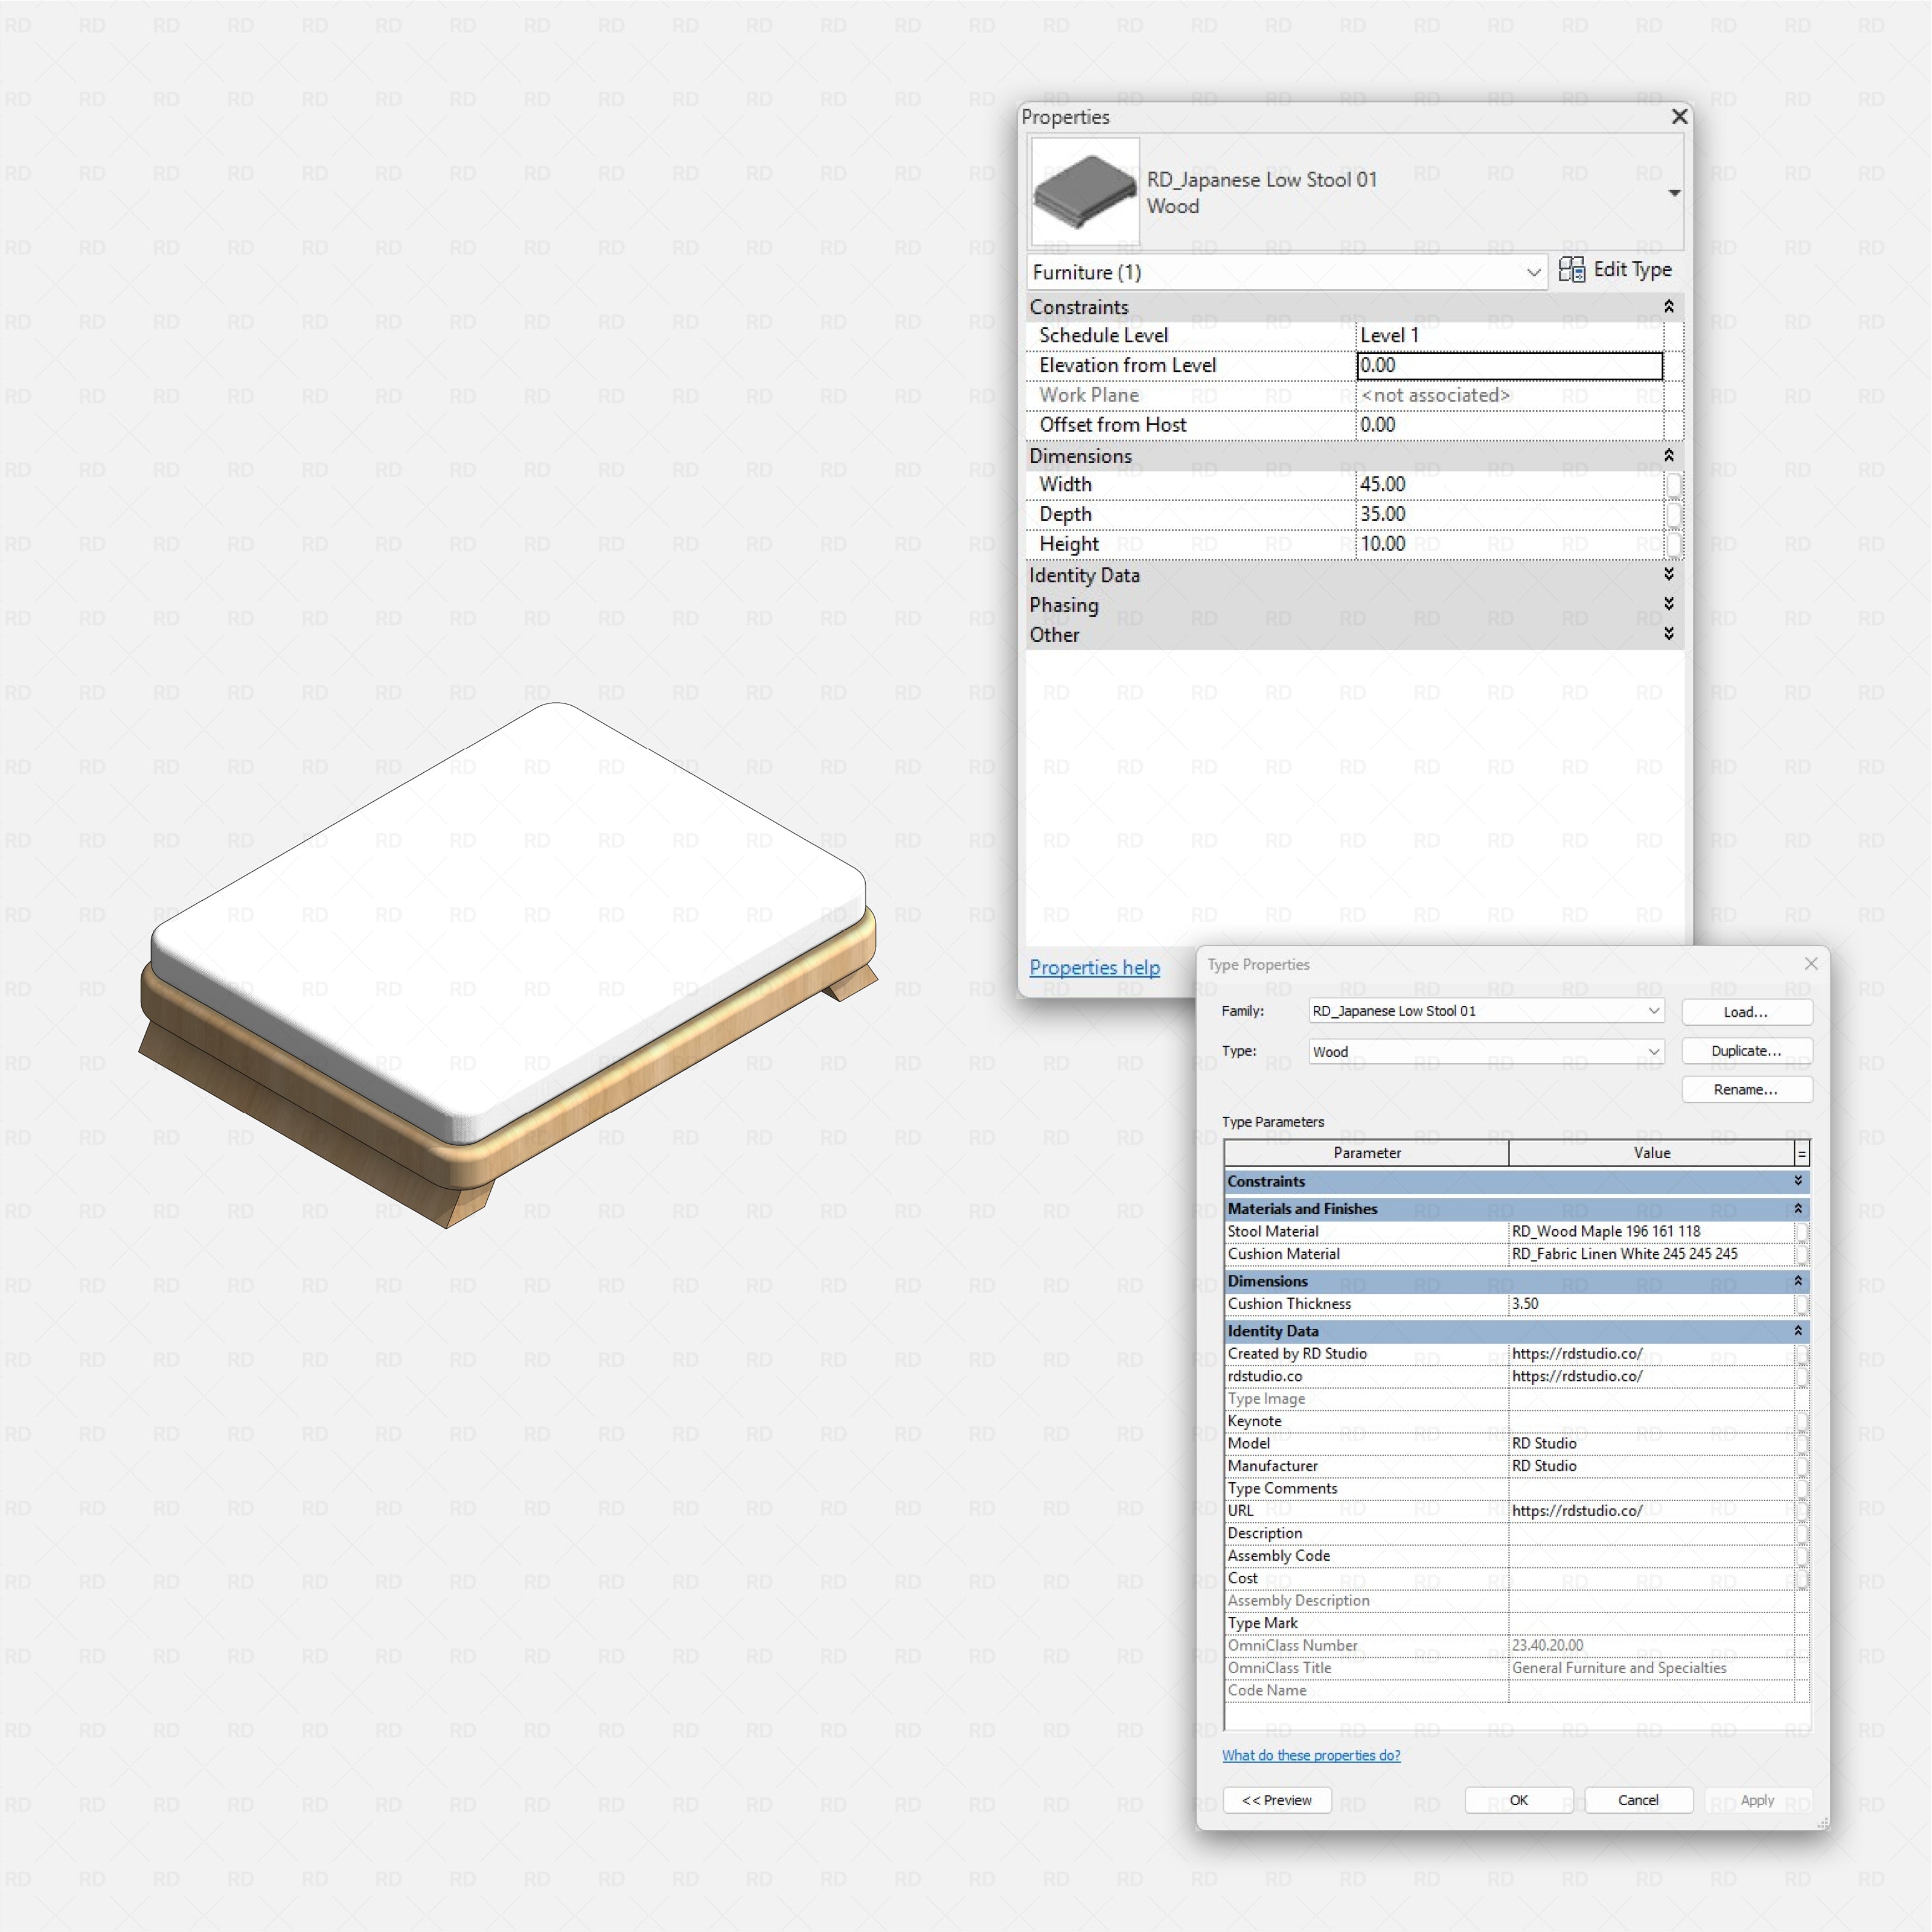Click associate parameter button for Height

1673,545
